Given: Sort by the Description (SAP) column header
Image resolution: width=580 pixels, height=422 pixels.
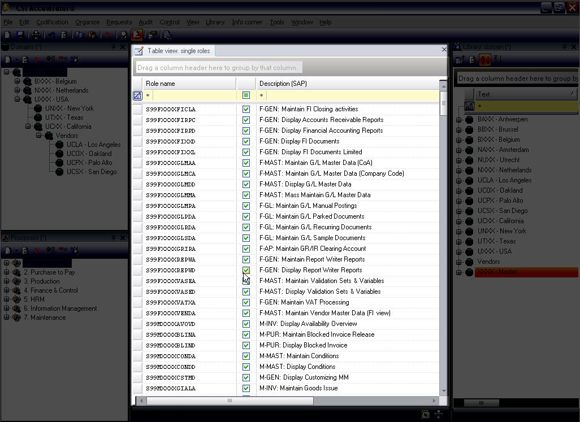Looking at the screenshot, I should pyautogui.click(x=347, y=84).
